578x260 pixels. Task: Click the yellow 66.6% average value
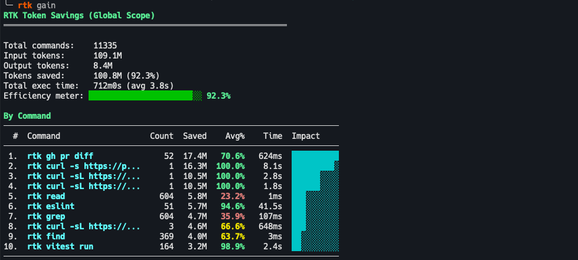pos(233,226)
